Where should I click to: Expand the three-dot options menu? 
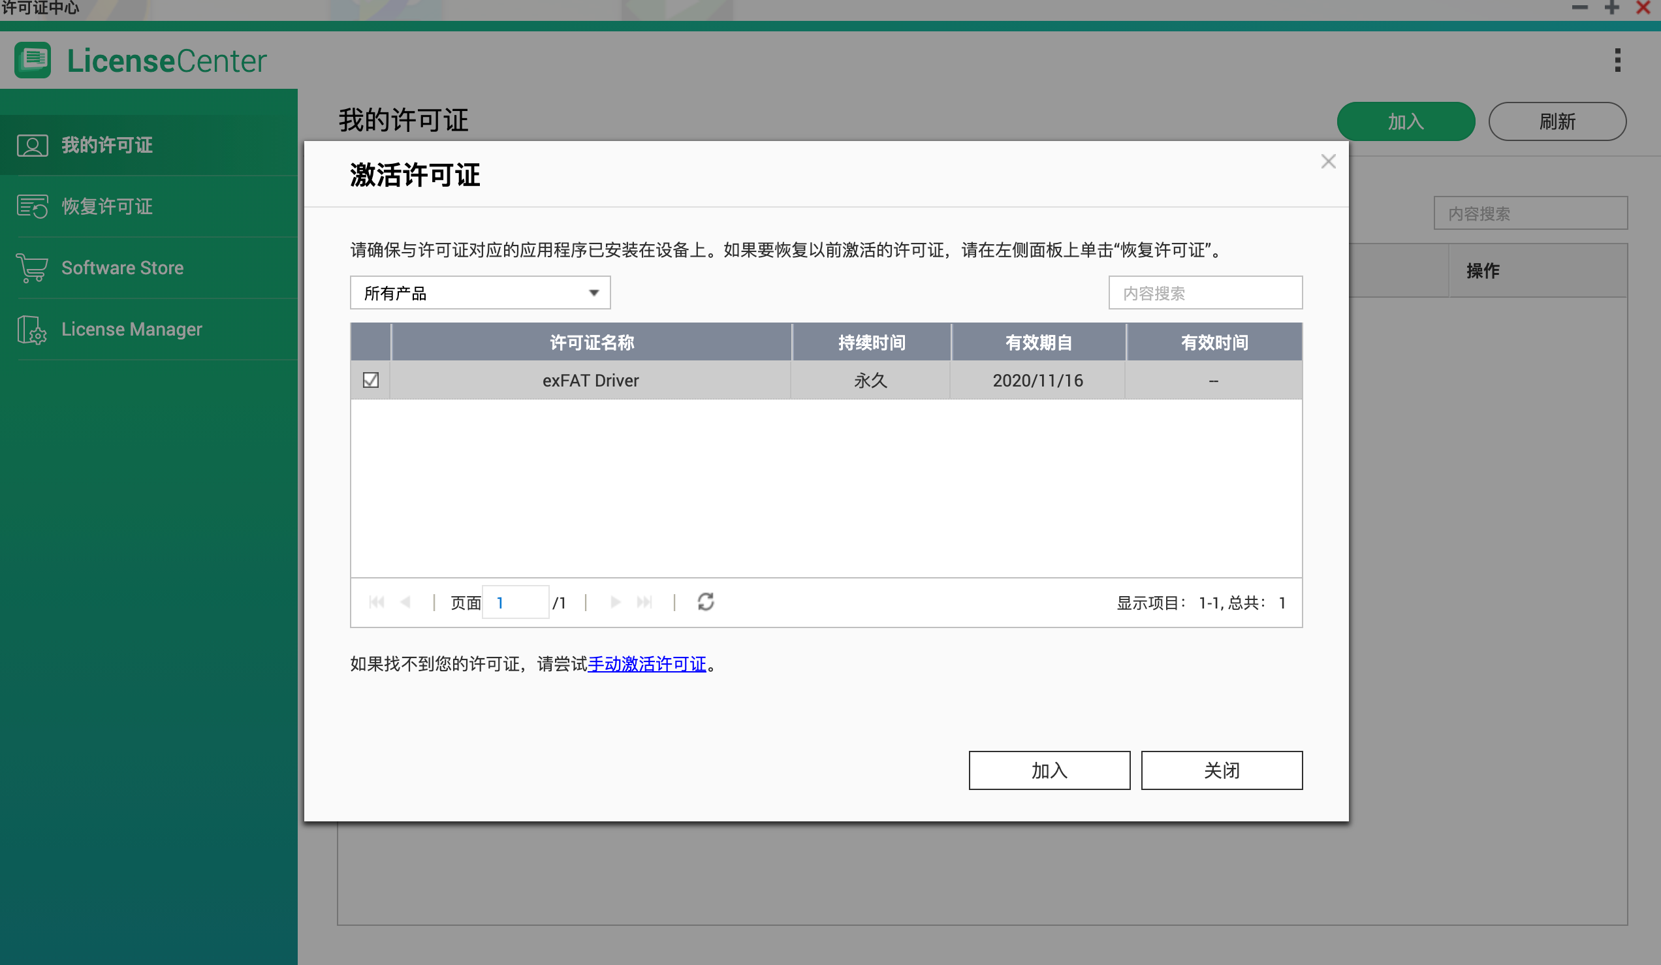pyautogui.click(x=1618, y=60)
